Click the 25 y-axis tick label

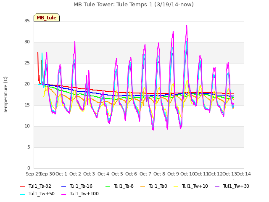coord(27,63)
